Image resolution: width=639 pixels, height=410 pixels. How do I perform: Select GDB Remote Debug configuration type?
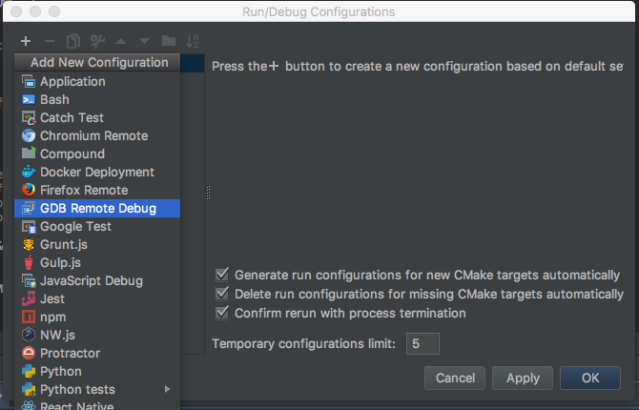(97, 208)
